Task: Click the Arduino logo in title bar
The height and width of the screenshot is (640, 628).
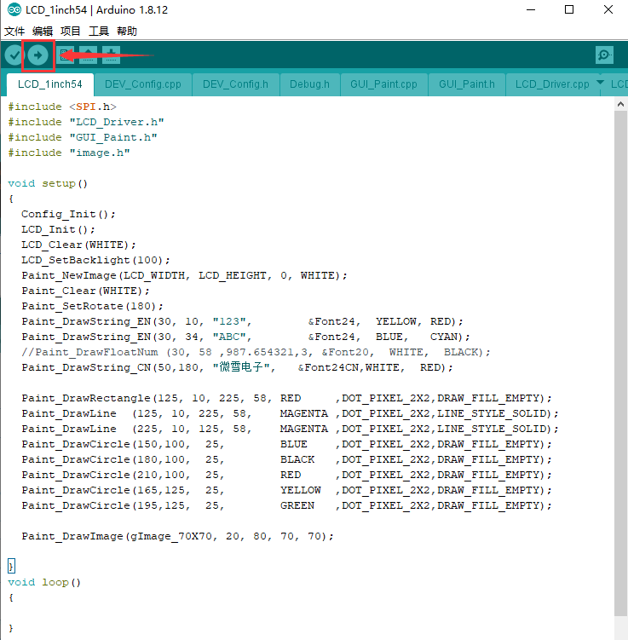Action: [14, 9]
